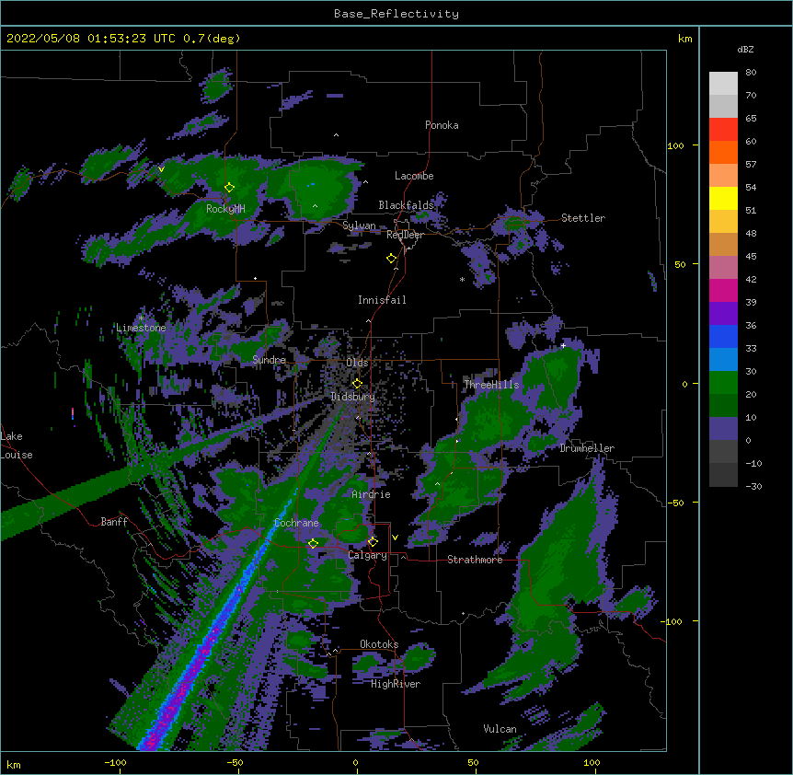Click the 0 tick on horizontal axis
Viewport: 793px width, 775px height.
coord(355,762)
